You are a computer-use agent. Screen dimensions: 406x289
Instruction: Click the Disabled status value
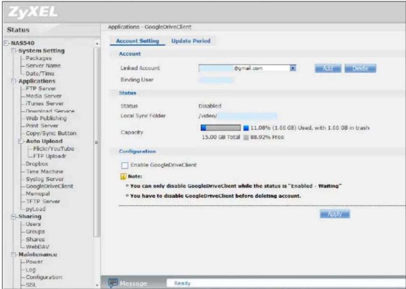(x=210, y=106)
